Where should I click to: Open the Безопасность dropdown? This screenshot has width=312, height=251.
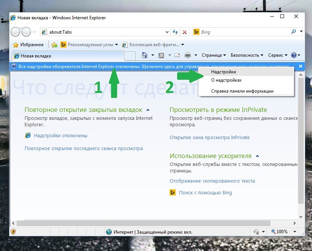point(246,55)
